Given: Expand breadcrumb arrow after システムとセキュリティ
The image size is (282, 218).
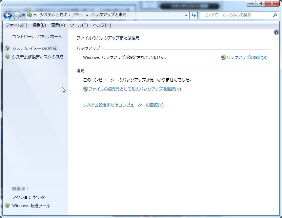Looking at the screenshot, I should pos(87,15).
